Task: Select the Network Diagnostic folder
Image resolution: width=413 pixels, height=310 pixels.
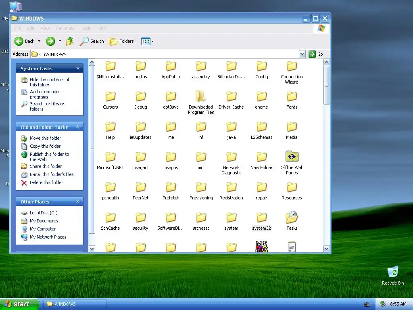Action: click(231, 157)
